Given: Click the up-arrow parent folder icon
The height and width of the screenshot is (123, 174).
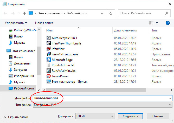Looking at the screenshot, I should click(24, 14).
